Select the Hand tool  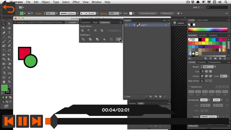4,82
